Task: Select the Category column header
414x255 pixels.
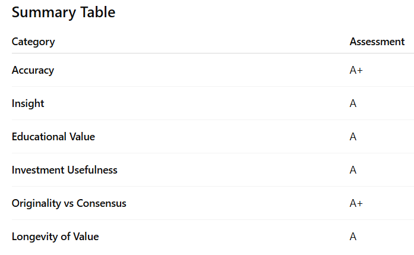Action: 33,42
